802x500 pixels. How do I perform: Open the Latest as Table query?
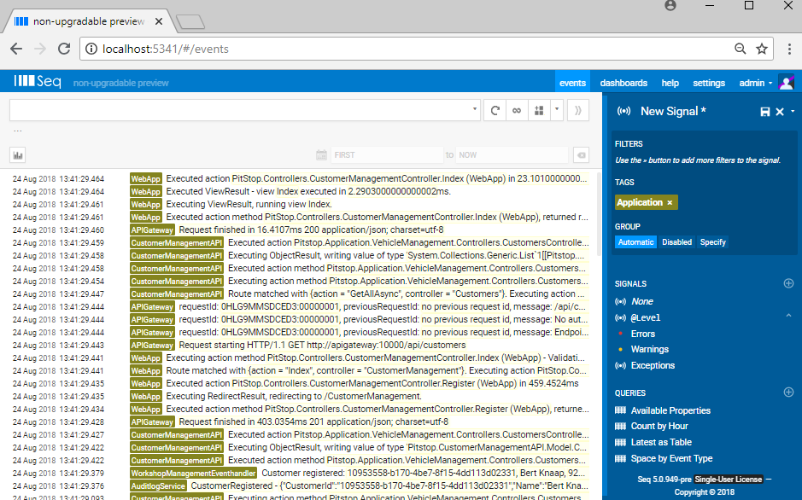pyautogui.click(x=661, y=442)
